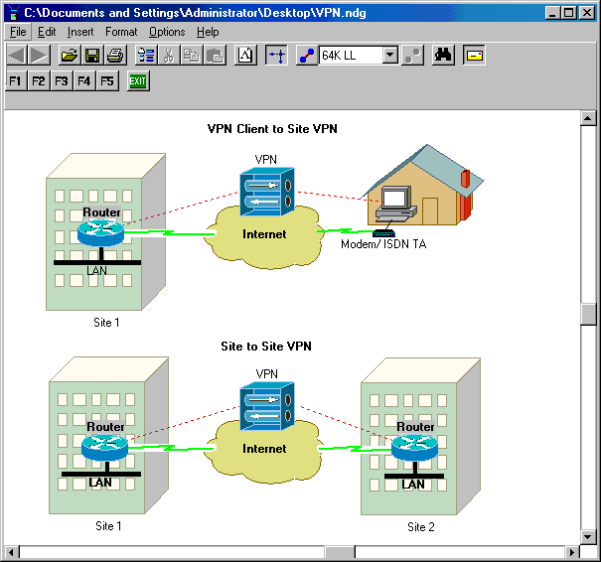The image size is (601, 562).
Task: Click the F3 function button
Action: (x=62, y=80)
